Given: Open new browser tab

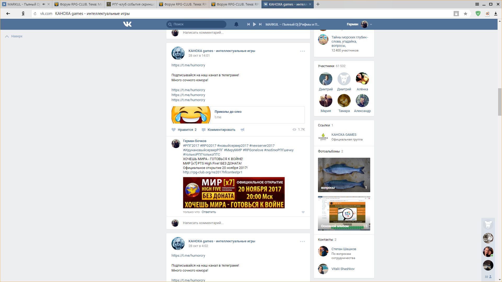Looking at the screenshot, I should click(x=318, y=4).
